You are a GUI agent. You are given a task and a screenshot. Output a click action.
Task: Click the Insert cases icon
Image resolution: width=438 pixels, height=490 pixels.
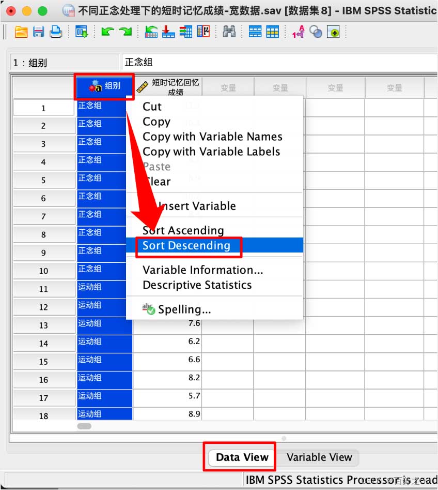point(255,32)
